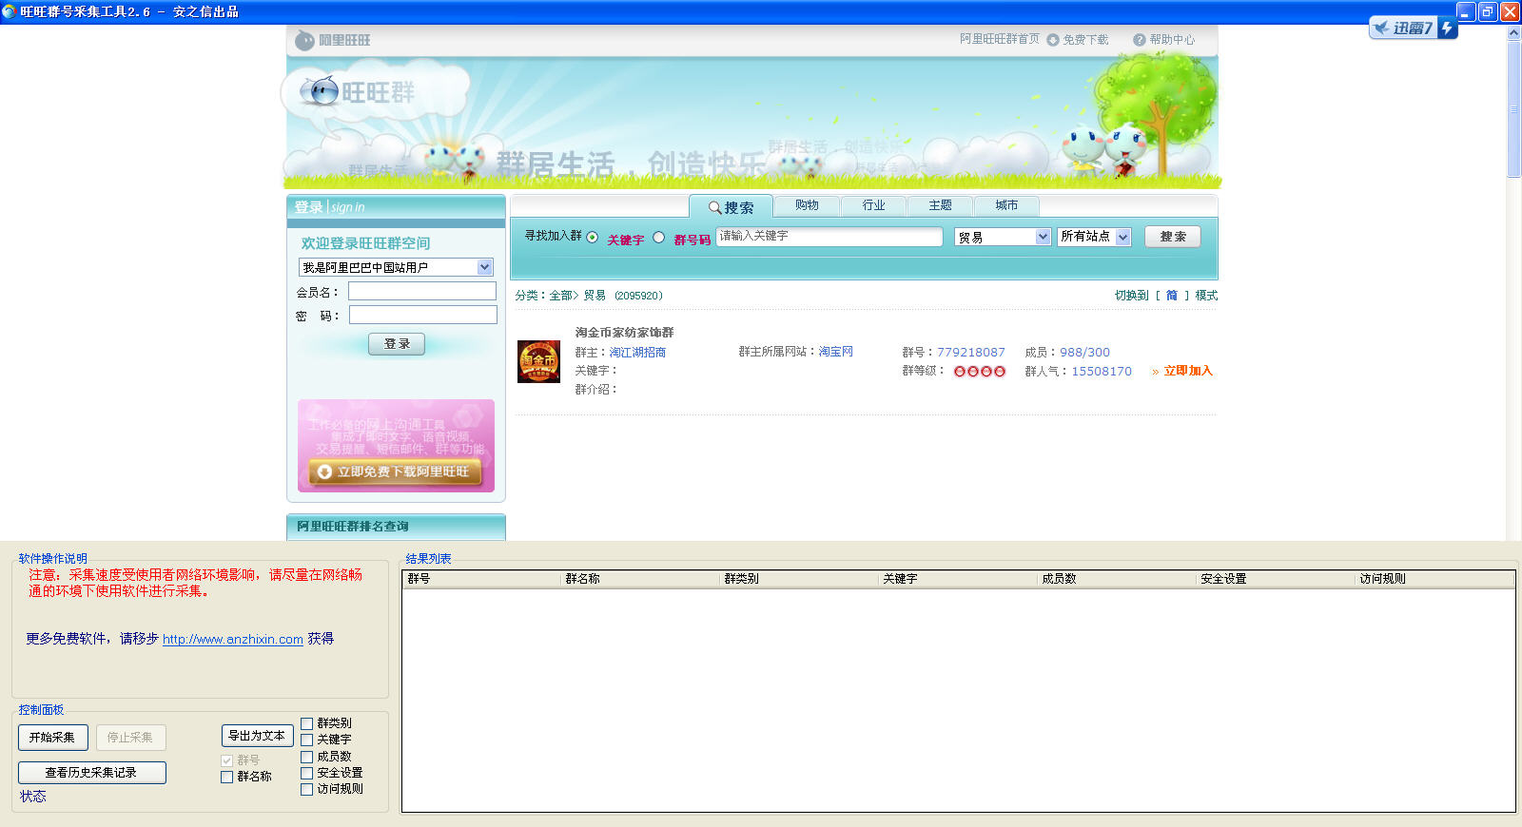The width and height of the screenshot is (1522, 827).
Task: Switch to the 主题 tab
Action: coord(940,205)
